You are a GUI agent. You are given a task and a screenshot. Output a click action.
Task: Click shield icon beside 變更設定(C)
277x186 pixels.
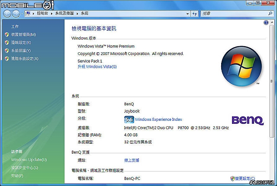click(232, 179)
